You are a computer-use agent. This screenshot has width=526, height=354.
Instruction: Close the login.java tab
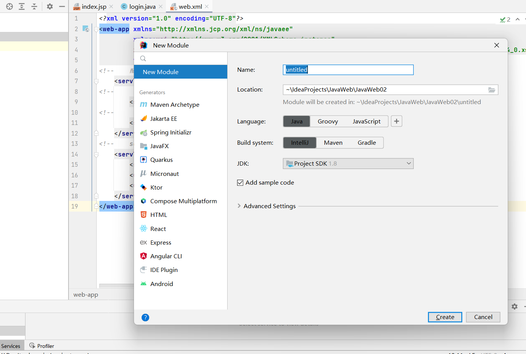click(161, 6)
